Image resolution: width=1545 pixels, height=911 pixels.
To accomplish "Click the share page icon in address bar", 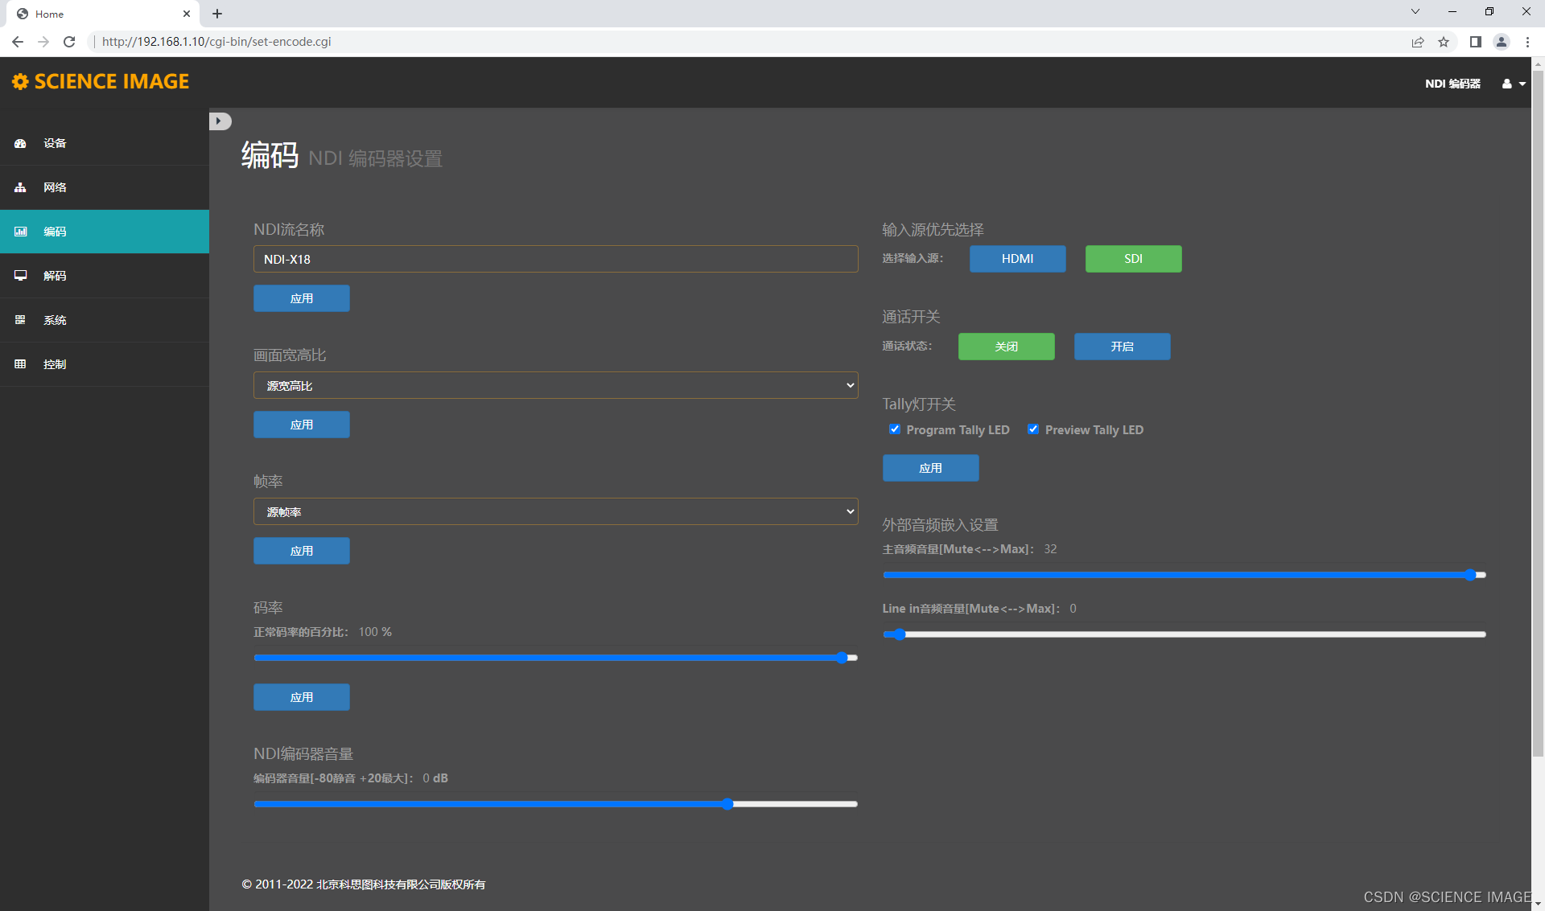I will [1418, 42].
